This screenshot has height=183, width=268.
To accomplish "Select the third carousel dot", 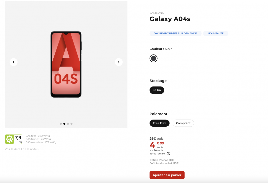I will click(x=68, y=124).
